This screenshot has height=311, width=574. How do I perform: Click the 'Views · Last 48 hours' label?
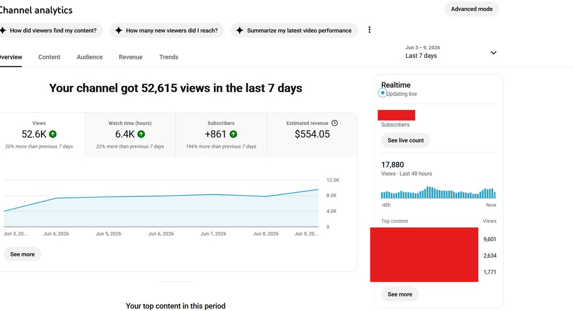[x=407, y=173]
